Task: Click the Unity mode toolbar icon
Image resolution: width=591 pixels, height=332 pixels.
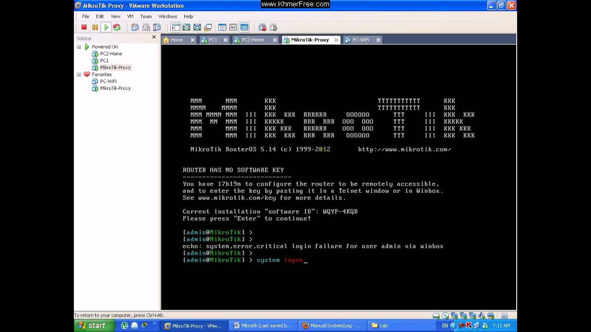Action: [x=208, y=28]
